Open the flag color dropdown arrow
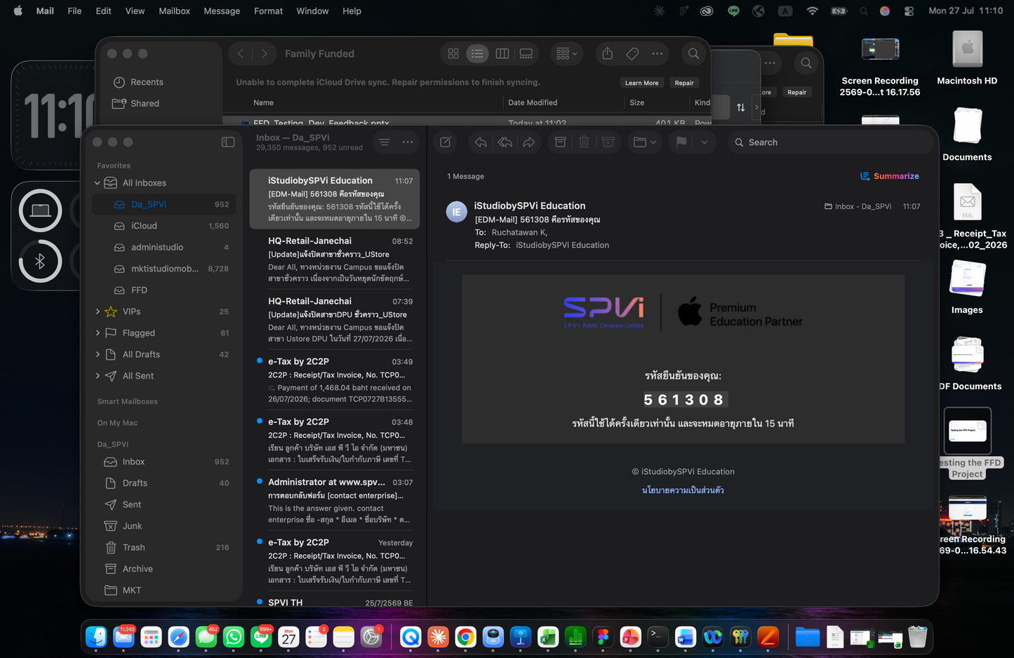The image size is (1014, 658). (x=705, y=142)
